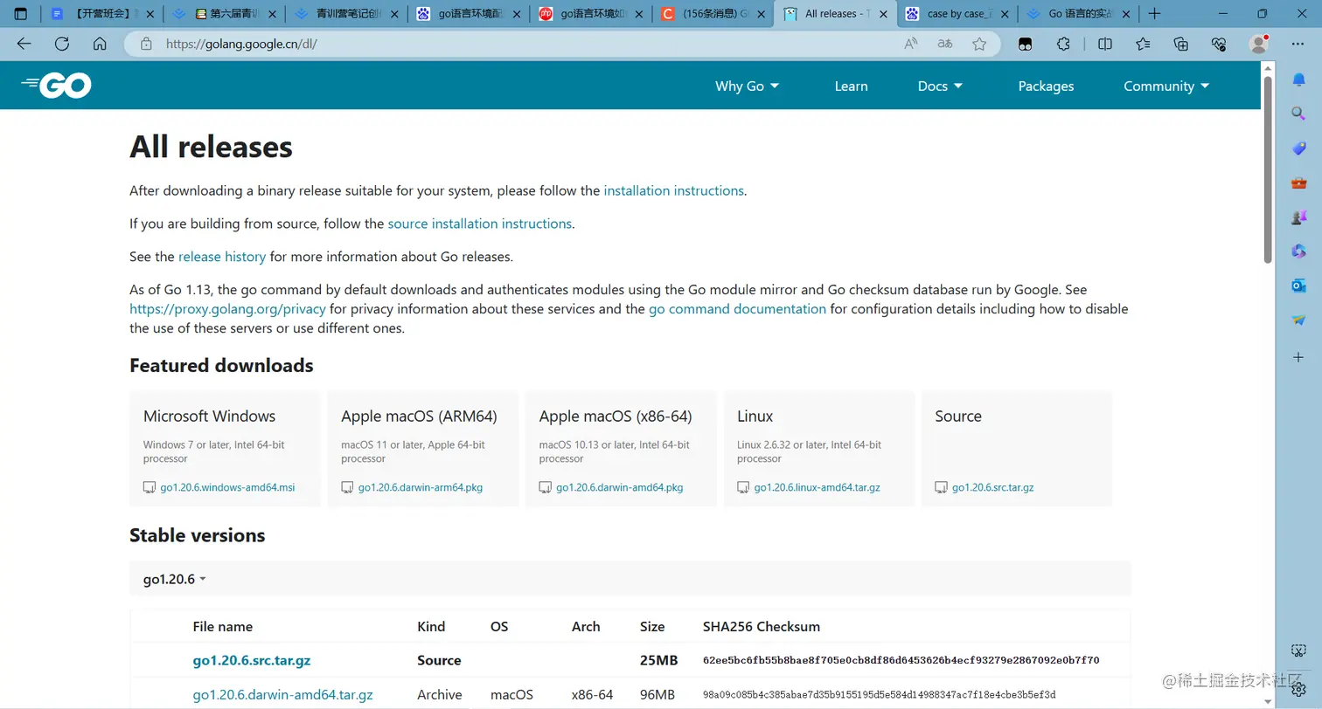Viewport: 1322px width, 709px height.
Task: Open Outlook in the sidebar
Action: coord(1299,286)
